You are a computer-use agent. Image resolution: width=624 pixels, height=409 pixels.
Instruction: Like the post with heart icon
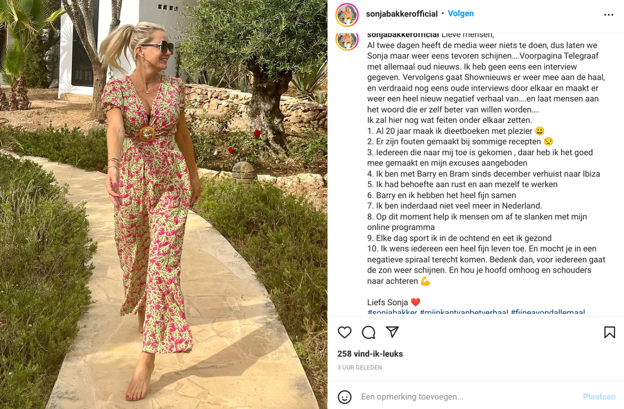point(345,332)
